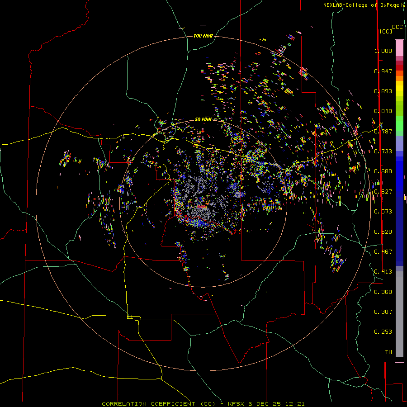Pick the pink segment of the color bar

click(x=399, y=48)
